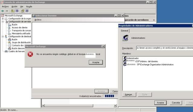Screen dimensions: 193x112
Task: Select Exchange Organization Administrators member icon
Action: 125,64
